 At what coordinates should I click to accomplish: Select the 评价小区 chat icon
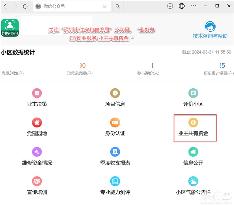[x=193, y=93]
